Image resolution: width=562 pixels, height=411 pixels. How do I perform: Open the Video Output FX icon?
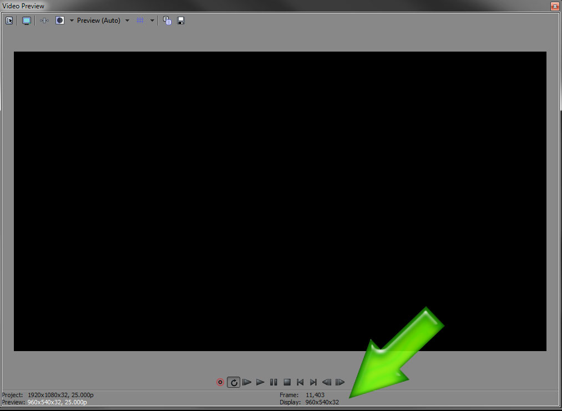click(44, 21)
